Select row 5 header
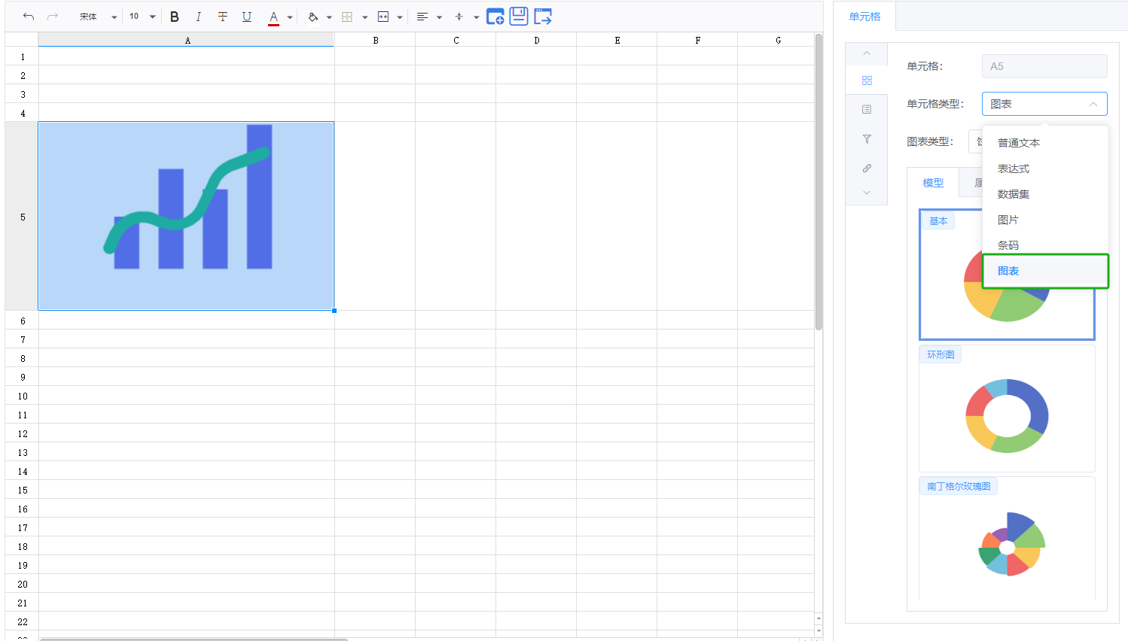Screen dimensions: 1128x641 click(x=22, y=216)
